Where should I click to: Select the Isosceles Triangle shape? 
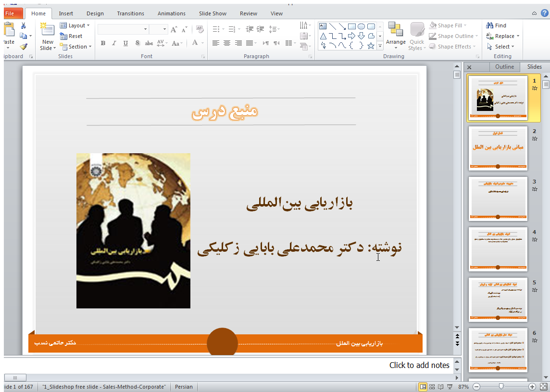323,36
